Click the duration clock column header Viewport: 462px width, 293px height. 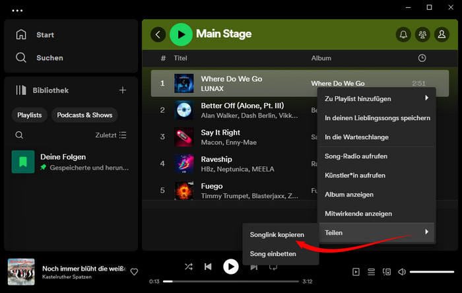click(x=422, y=58)
